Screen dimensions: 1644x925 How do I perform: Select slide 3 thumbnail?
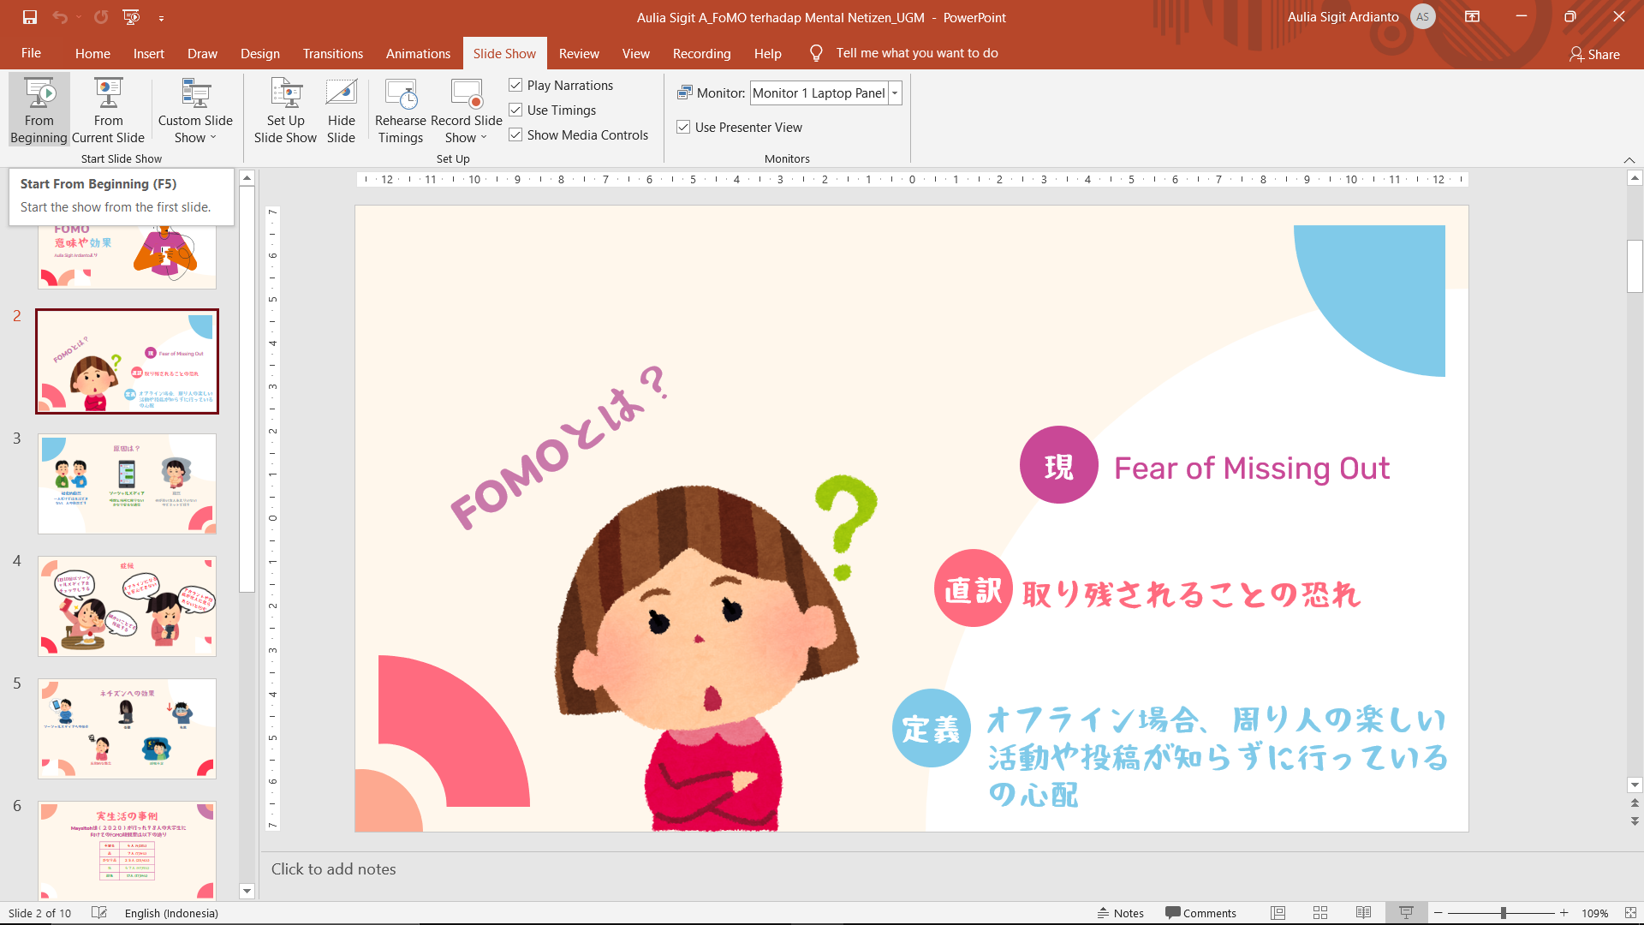[x=127, y=483]
